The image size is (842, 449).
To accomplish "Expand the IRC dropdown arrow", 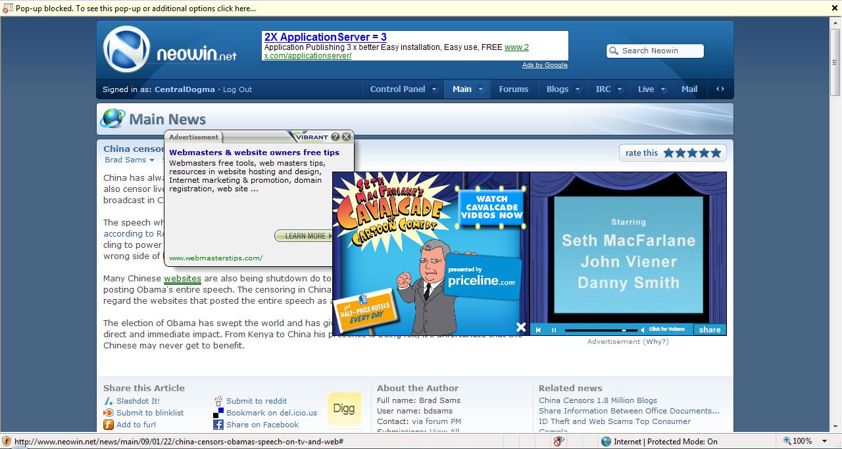I will click(620, 89).
